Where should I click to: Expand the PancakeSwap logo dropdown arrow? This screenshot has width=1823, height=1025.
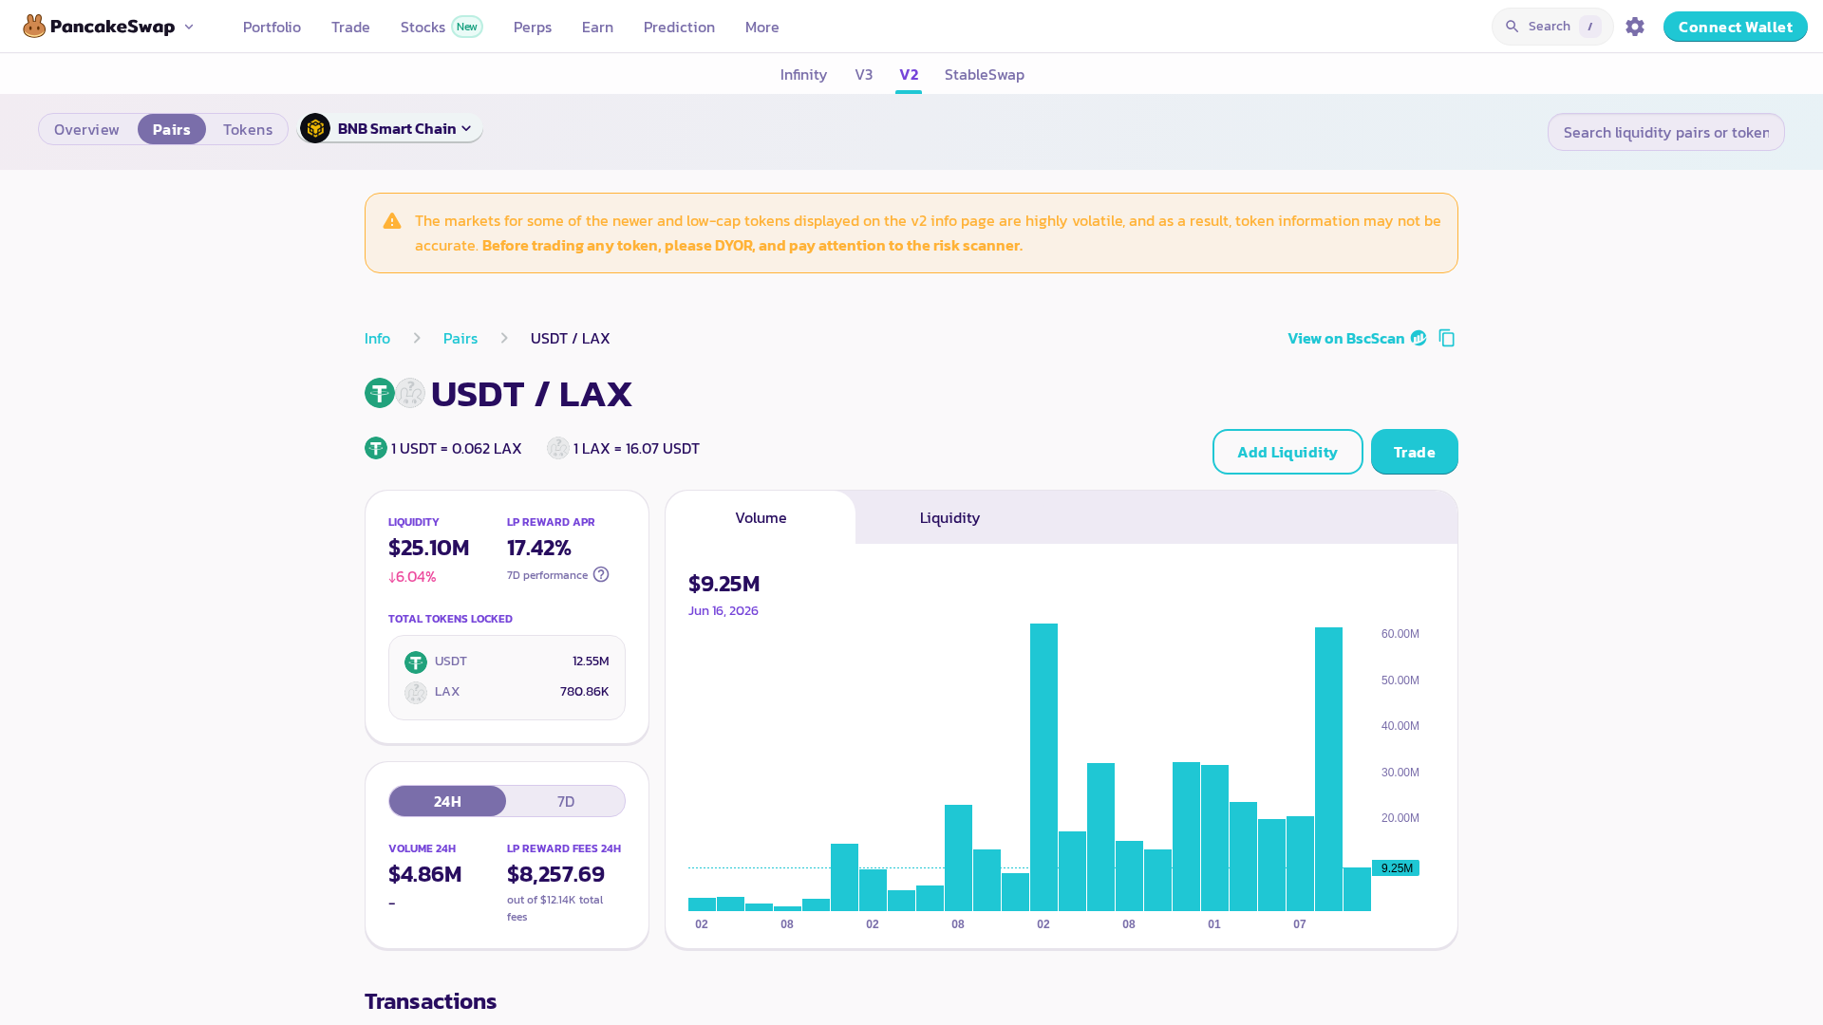[x=189, y=27]
